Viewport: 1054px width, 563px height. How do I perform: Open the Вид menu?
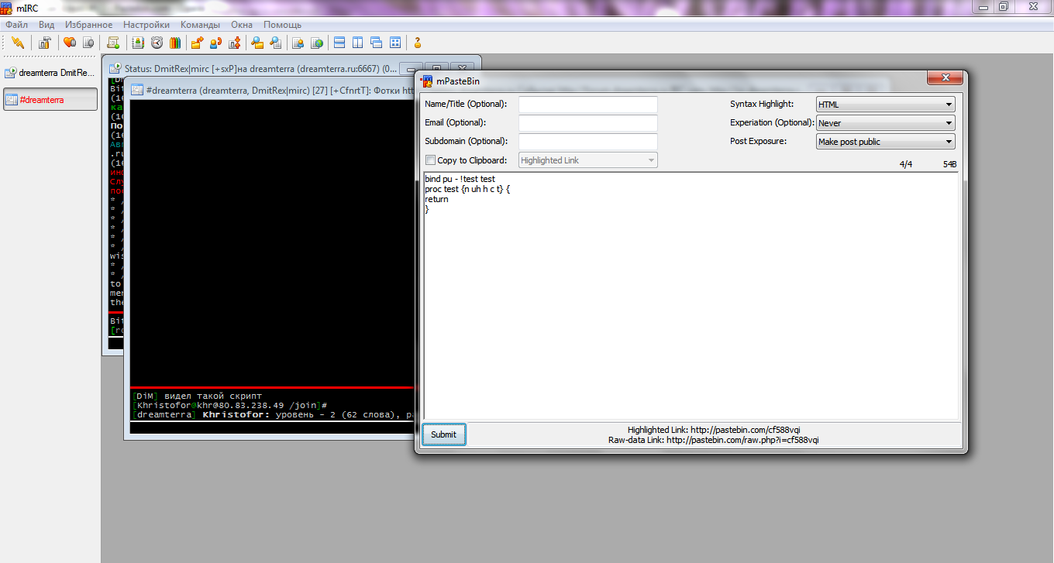(46, 25)
